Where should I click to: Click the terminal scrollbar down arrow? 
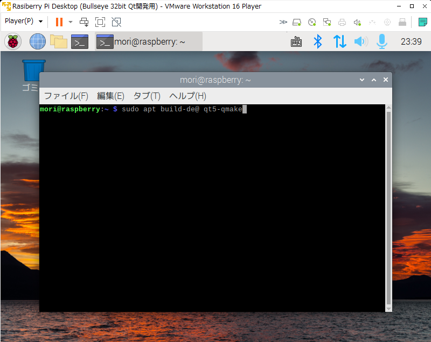tap(388, 309)
